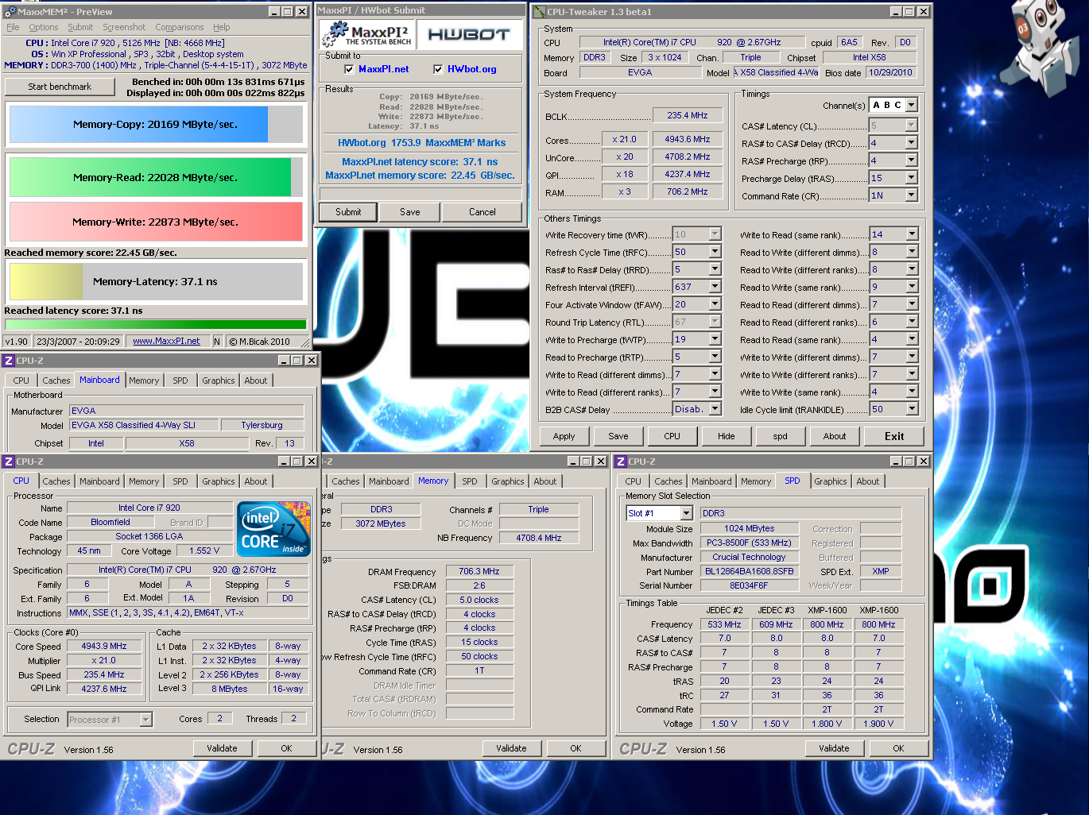
Task: Click the Exit button in CPU-Tweaker
Action: 894,436
